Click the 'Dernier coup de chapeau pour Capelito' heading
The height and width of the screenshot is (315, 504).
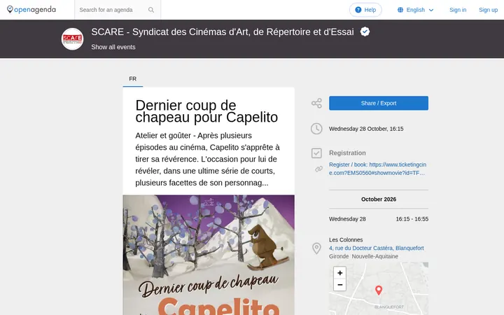click(x=206, y=111)
